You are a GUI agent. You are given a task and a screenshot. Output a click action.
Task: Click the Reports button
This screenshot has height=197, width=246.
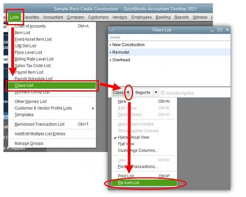tap(142, 93)
